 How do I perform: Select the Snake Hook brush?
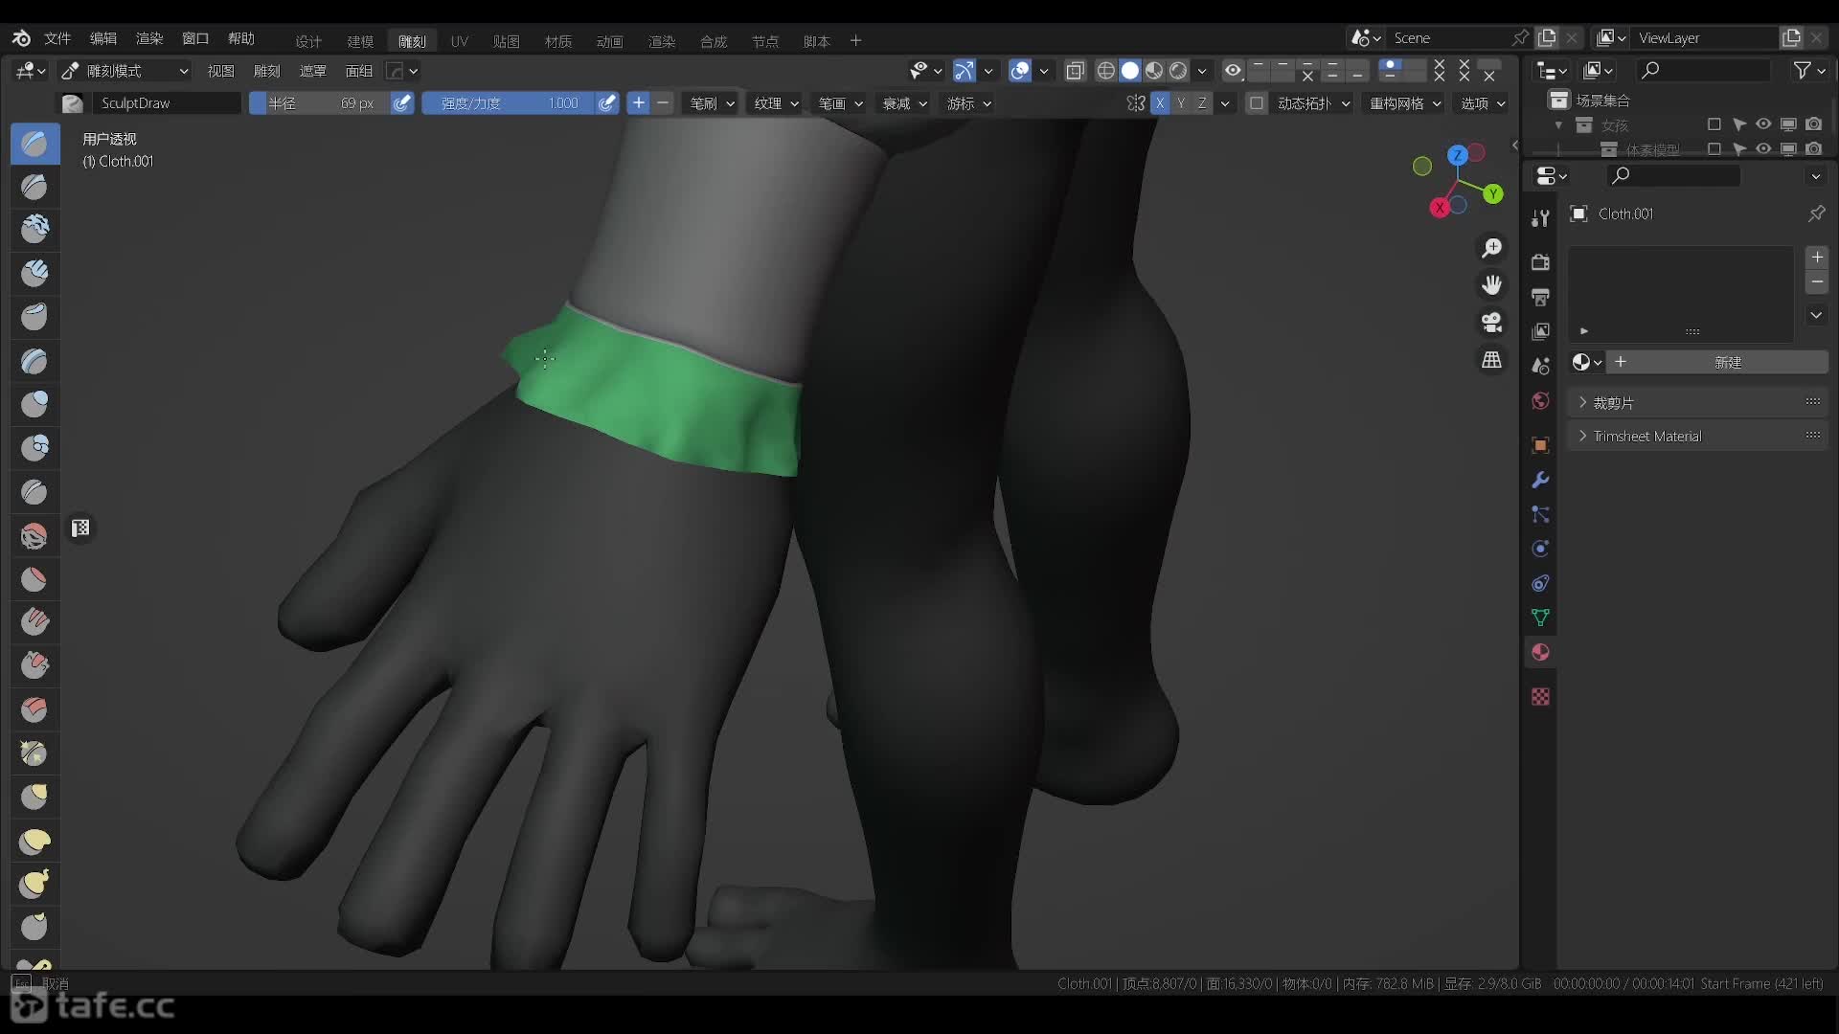click(34, 884)
